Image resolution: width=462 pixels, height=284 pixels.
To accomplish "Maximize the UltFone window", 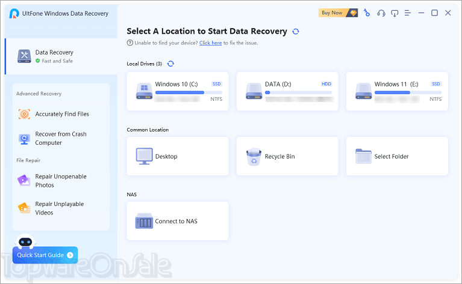I will tap(435, 13).
